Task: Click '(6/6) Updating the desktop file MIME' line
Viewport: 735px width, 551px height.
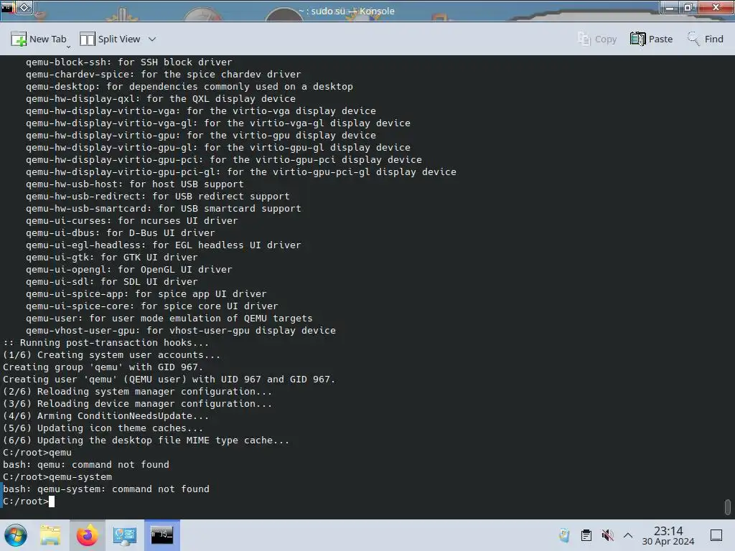Action: pyautogui.click(x=146, y=441)
